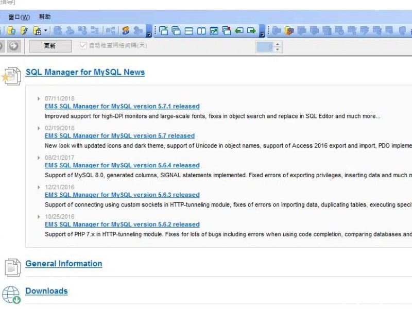Viewport: 412px width, 309px height.
Task: Click the close all windows icon
Action: tap(227, 31)
